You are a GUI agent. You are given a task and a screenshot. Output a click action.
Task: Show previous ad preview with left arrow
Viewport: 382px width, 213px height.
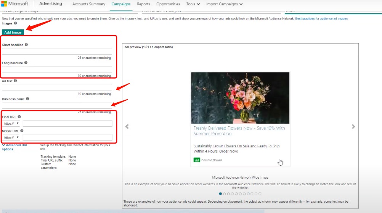coord(127,126)
